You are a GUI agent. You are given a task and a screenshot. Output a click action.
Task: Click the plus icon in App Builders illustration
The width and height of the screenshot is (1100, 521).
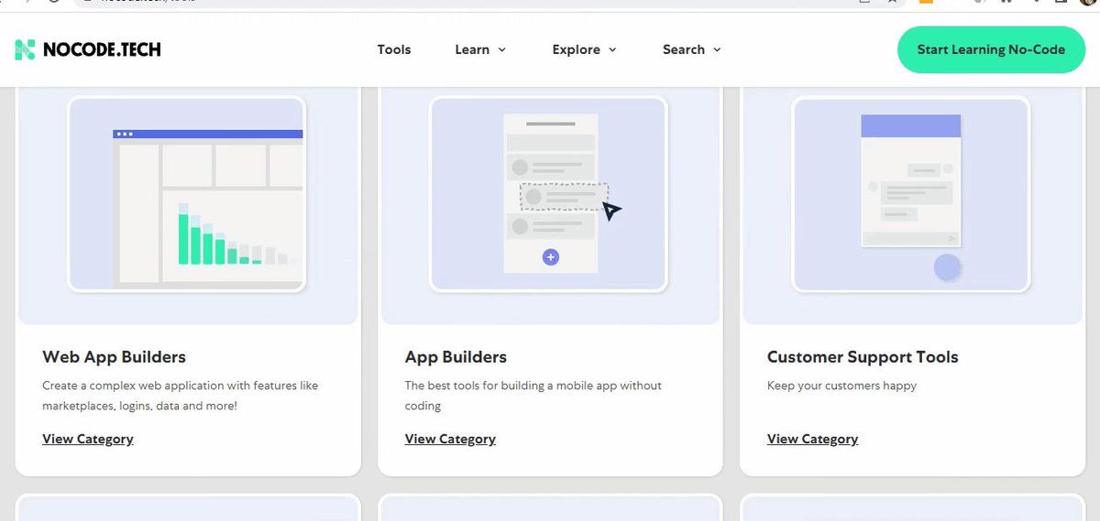[551, 257]
